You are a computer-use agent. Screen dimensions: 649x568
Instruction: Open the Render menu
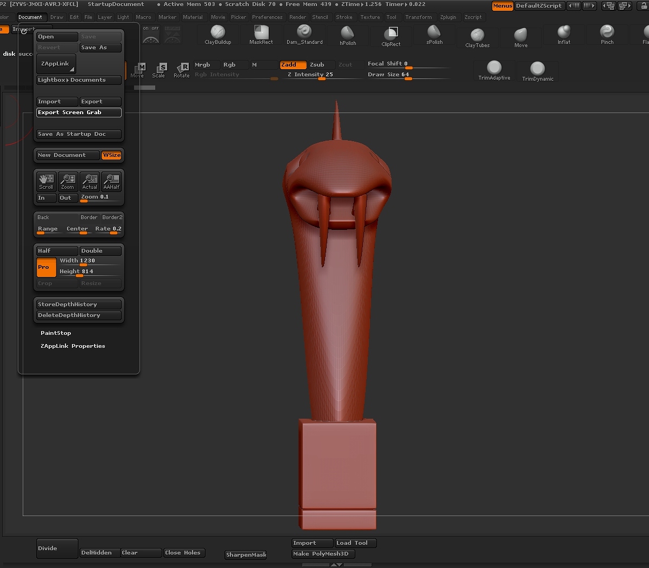point(297,17)
